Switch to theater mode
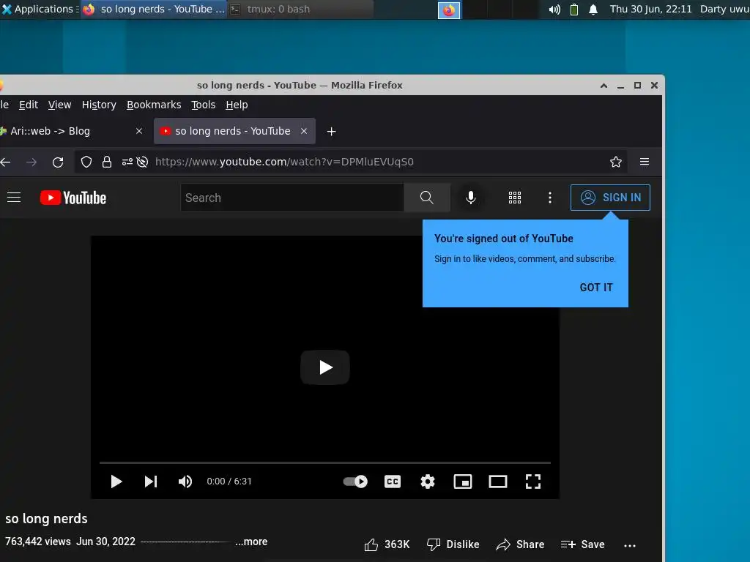The image size is (750, 562). pos(498,482)
